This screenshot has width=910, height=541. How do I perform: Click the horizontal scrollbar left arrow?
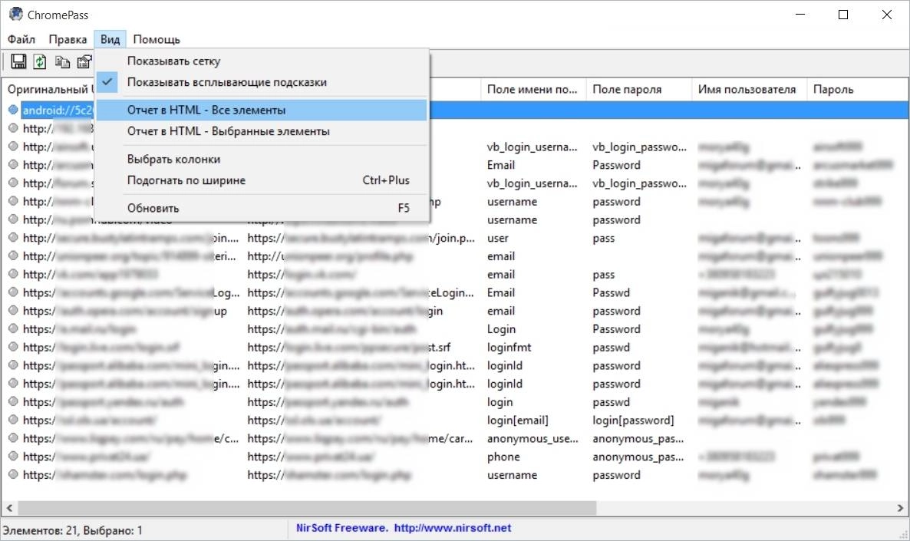pyautogui.click(x=9, y=508)
